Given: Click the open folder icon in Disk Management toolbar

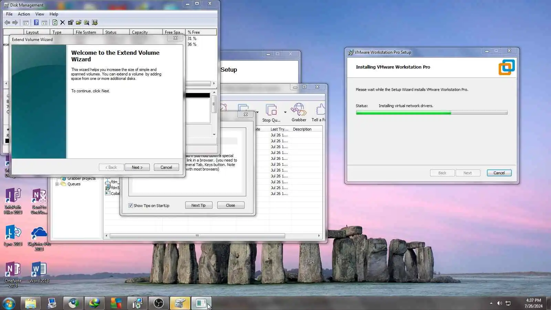Looking at the screenshot, I should pos(79,23).
